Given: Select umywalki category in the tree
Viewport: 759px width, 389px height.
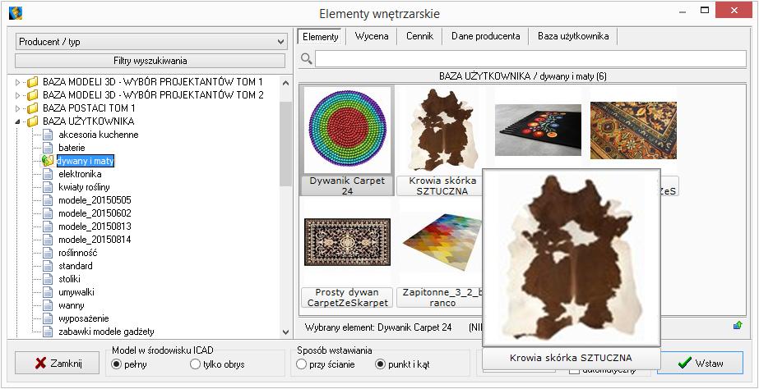Looking at the screenshot, I should pos(76,292).
